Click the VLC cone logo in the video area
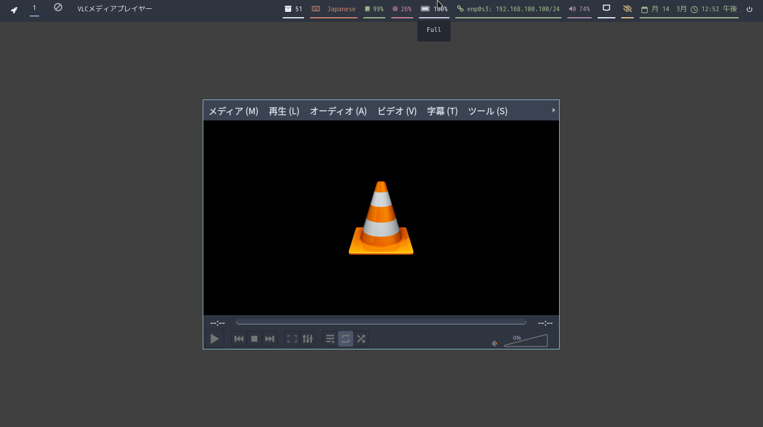 coord(381,218)
